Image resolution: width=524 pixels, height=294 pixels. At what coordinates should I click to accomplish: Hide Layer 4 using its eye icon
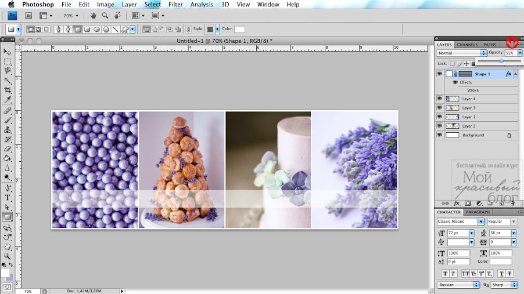click(439, 99)
